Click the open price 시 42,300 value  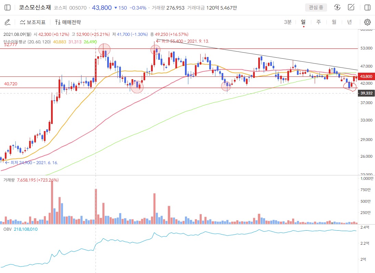tap(51, 34)
